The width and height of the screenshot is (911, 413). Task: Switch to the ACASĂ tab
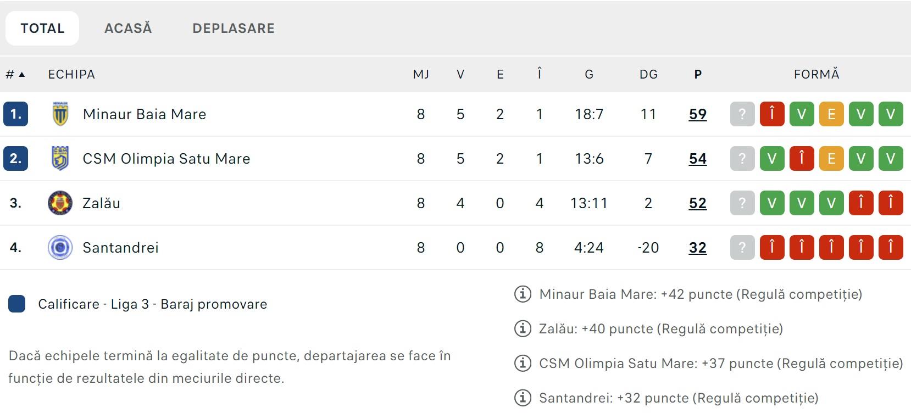128,29
